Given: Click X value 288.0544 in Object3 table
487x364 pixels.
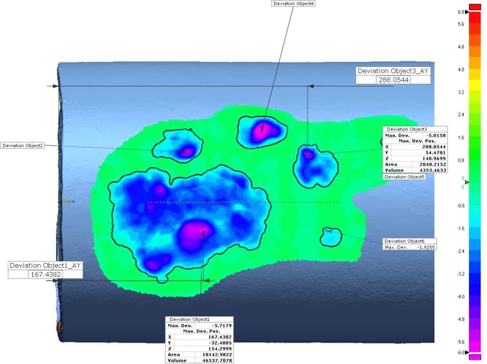Looking at the screenshot, I should [x=433, y=147].
